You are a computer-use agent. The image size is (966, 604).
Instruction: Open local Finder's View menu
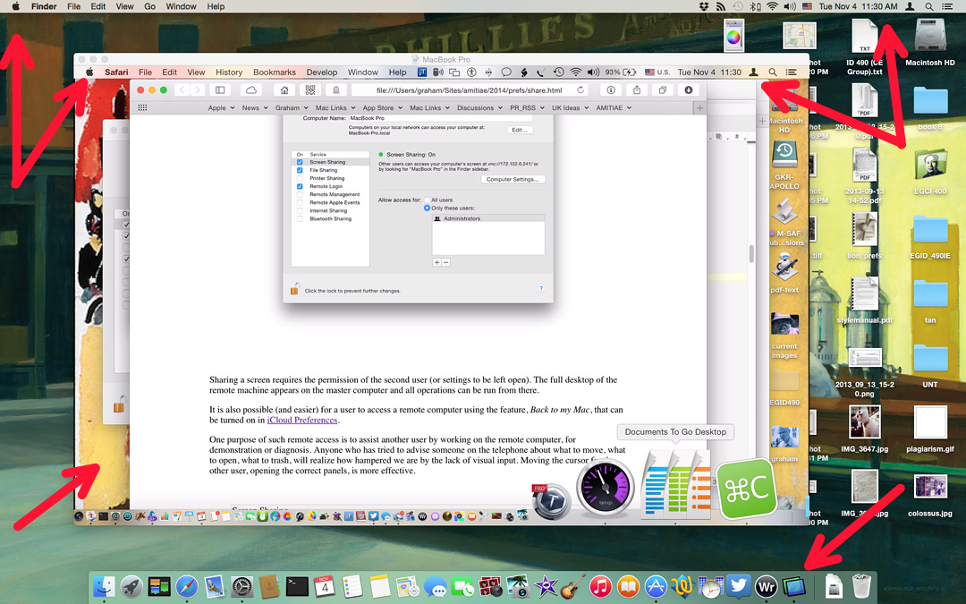click(124, 6)
